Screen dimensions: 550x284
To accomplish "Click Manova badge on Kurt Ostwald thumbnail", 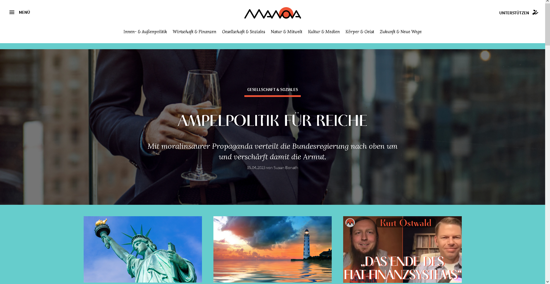I will pos(350,223).
